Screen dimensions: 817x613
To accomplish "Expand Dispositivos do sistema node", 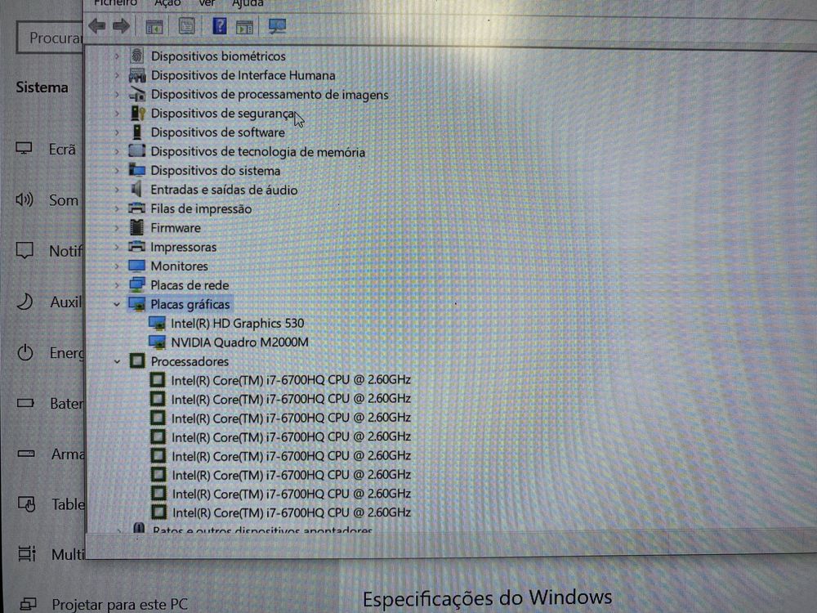I will [x=117, y=171].
